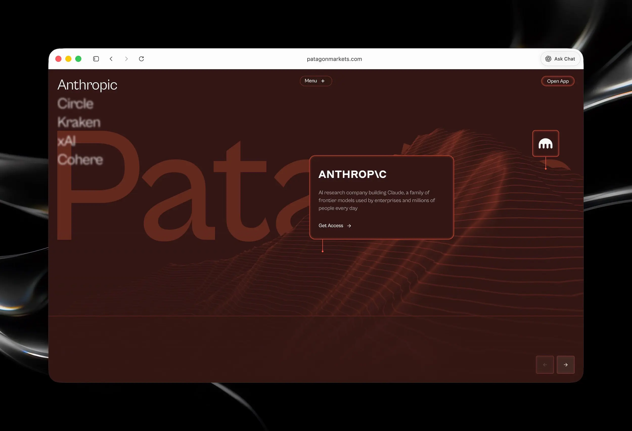Click the ANTHROP\C logo in the card
The width and height of the screenshot is (632, 431).
pos(352,175)
